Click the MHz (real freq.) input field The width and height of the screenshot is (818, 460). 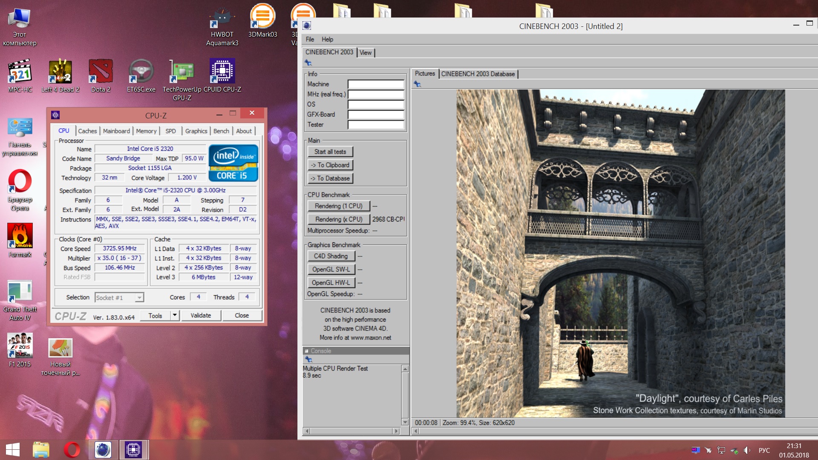click(376, 94)
